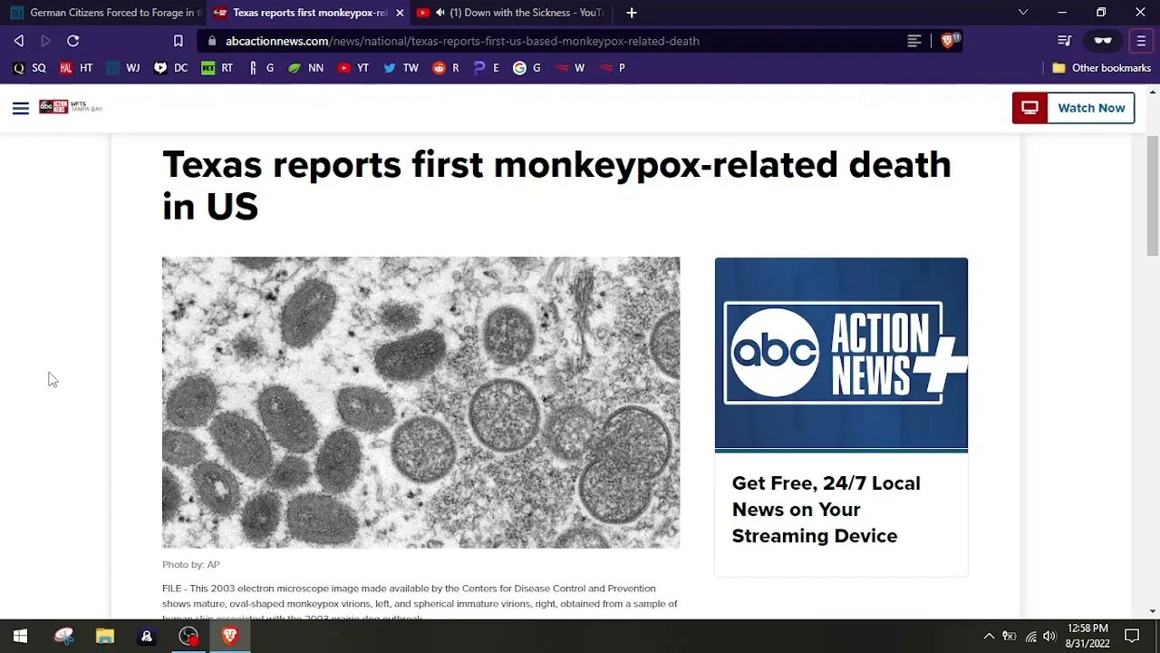Screen dimensions: 1160x653
Task: Open the Reddit R bookmark
Action: click(x=446, y=68)
